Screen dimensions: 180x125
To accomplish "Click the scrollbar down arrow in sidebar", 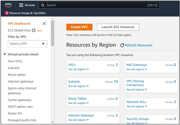I will 52,122.
